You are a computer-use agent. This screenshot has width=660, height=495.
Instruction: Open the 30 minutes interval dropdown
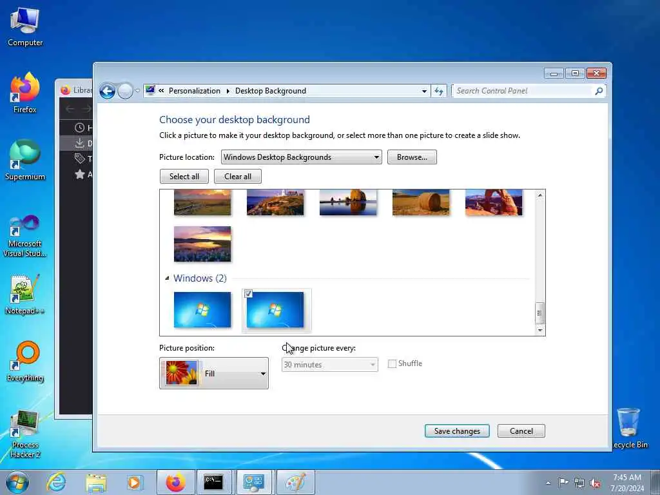coord(329,365)
